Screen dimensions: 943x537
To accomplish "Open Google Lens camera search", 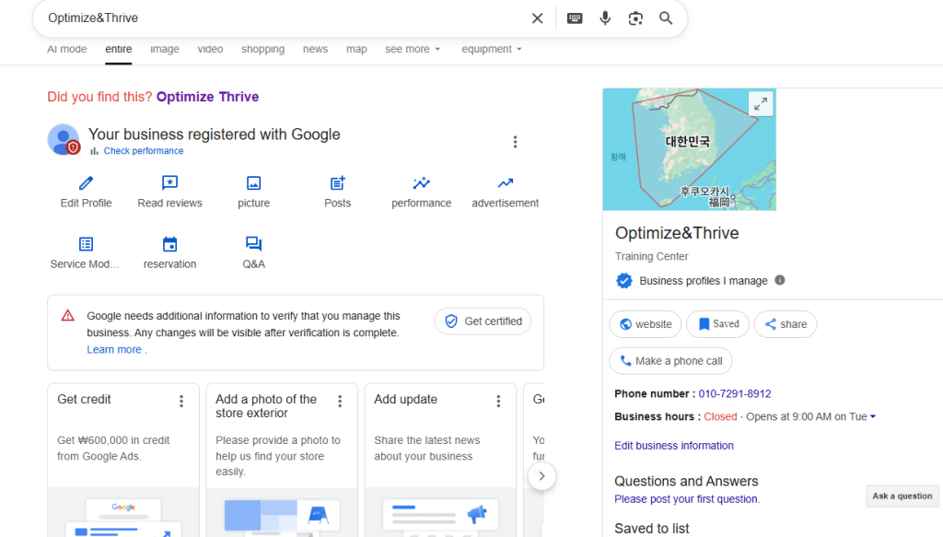I will [x=635, y=18].
